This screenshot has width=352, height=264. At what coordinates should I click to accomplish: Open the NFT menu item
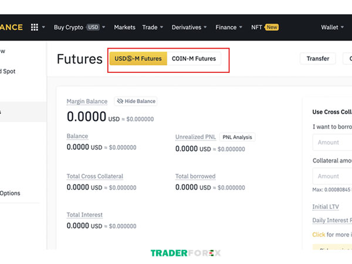[x=256, y=28]
